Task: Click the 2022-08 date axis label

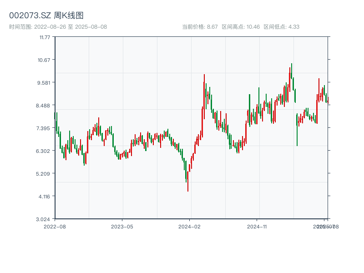Action: point(55,226)
